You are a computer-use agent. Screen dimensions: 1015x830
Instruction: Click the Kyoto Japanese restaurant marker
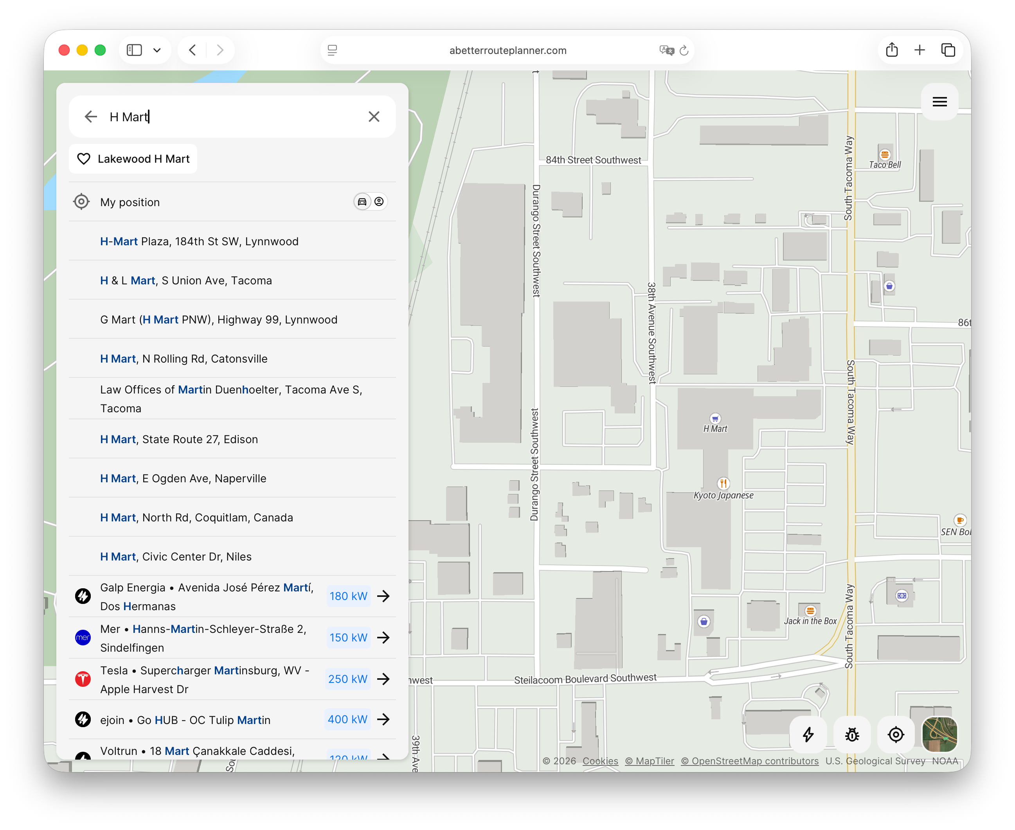(x=723, y=483)
